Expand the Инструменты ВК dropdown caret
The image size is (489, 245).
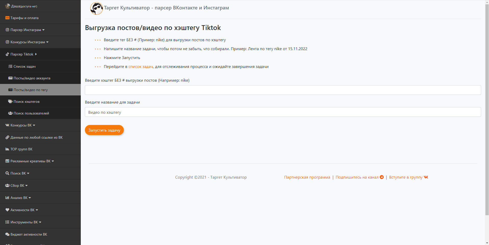pos(40,222)
